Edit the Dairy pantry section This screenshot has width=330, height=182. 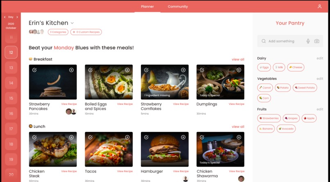click(x=320, y=58)
